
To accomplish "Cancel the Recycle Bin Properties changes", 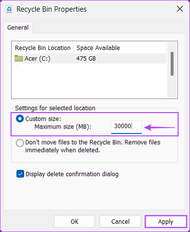I will point(120,221).
